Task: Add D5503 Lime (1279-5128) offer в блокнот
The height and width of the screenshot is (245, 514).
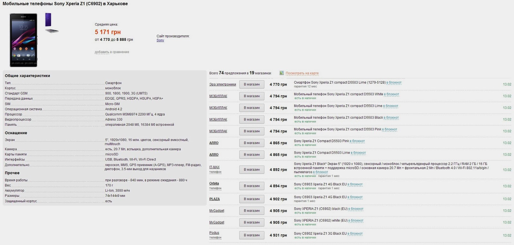Action: 394,83
